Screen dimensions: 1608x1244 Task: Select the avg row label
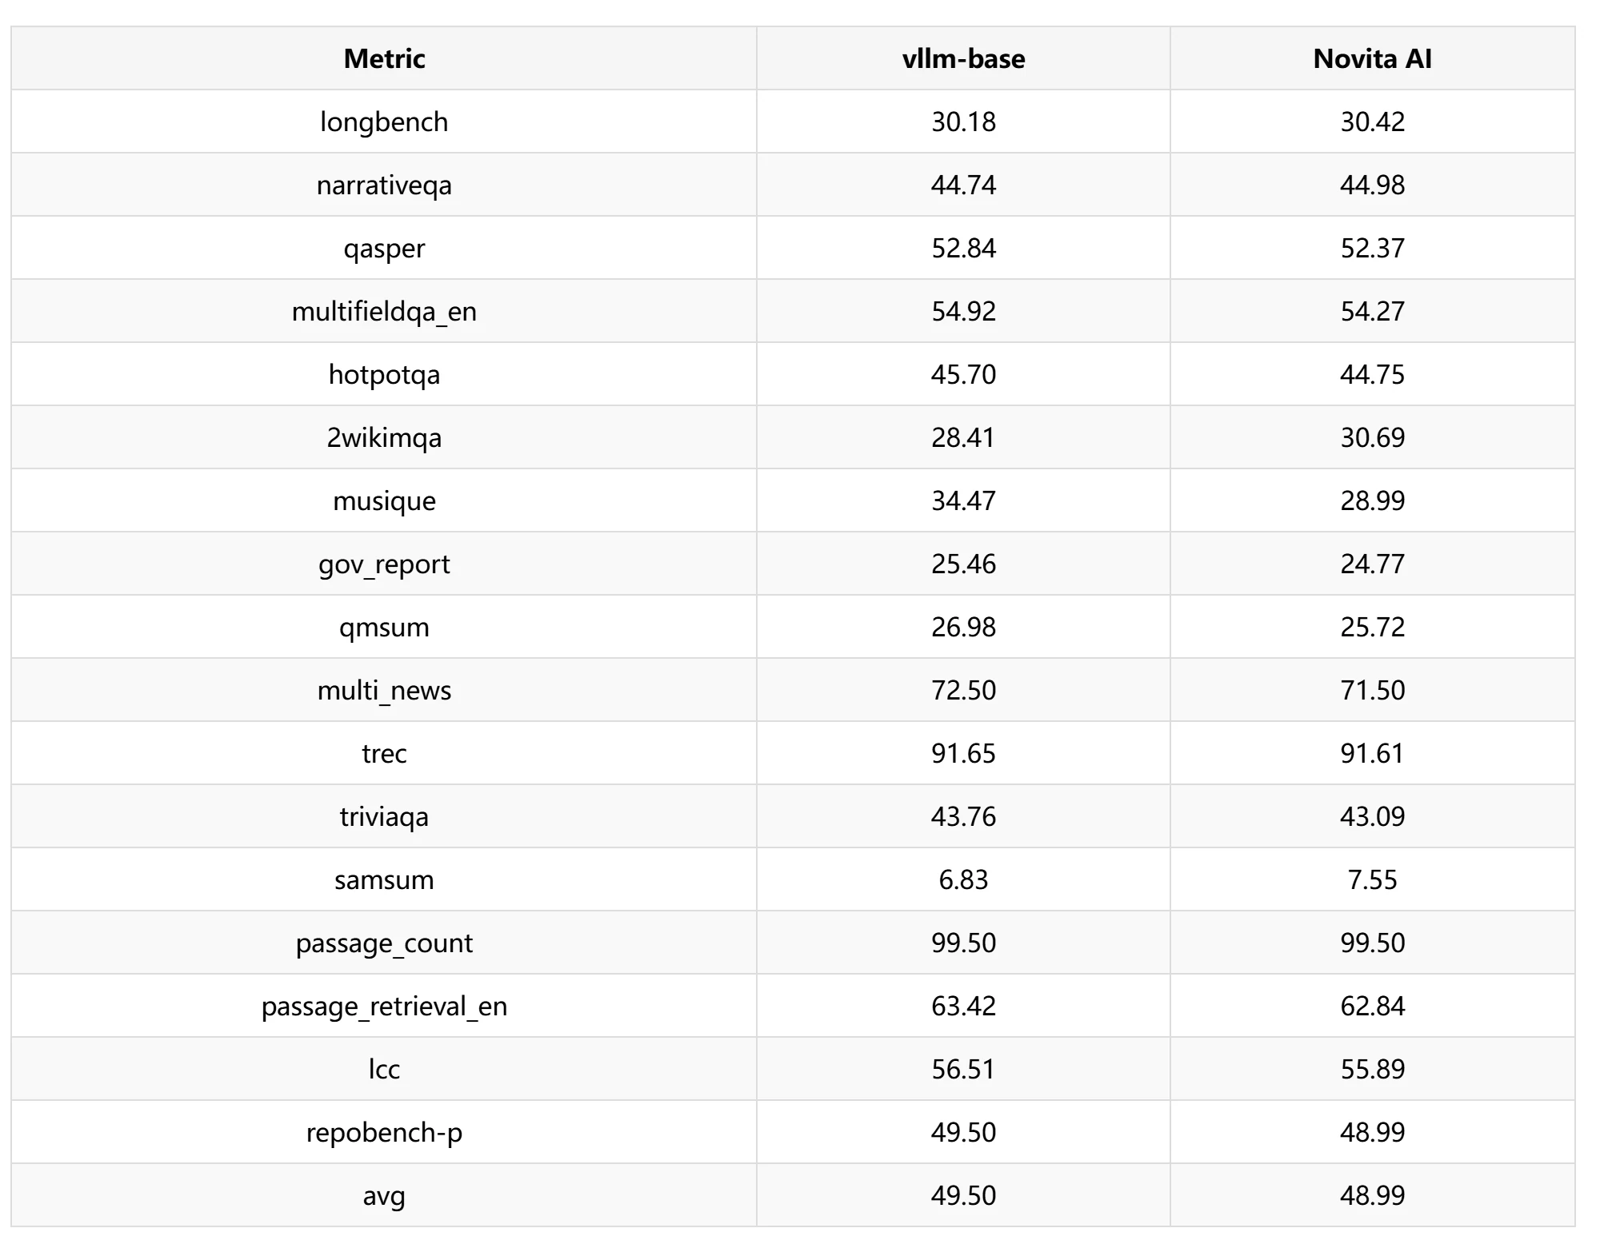(x=384, y=1195)
